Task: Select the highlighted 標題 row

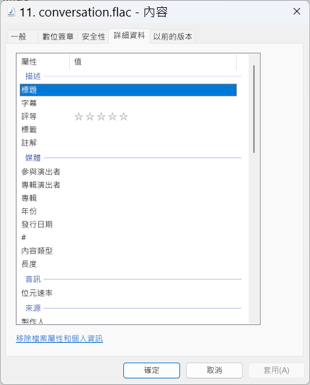Action: [x=128, y=90]
